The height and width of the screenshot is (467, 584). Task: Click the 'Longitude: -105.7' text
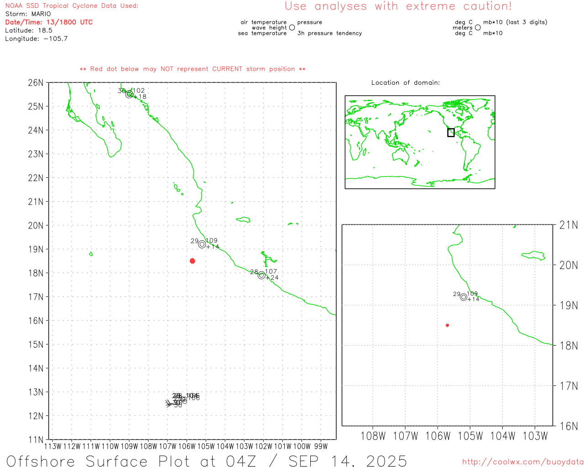pyautogui.click(x=36, y=38)
